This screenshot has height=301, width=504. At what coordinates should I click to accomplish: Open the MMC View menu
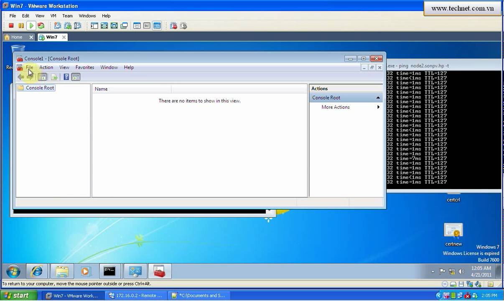[64, 67]
